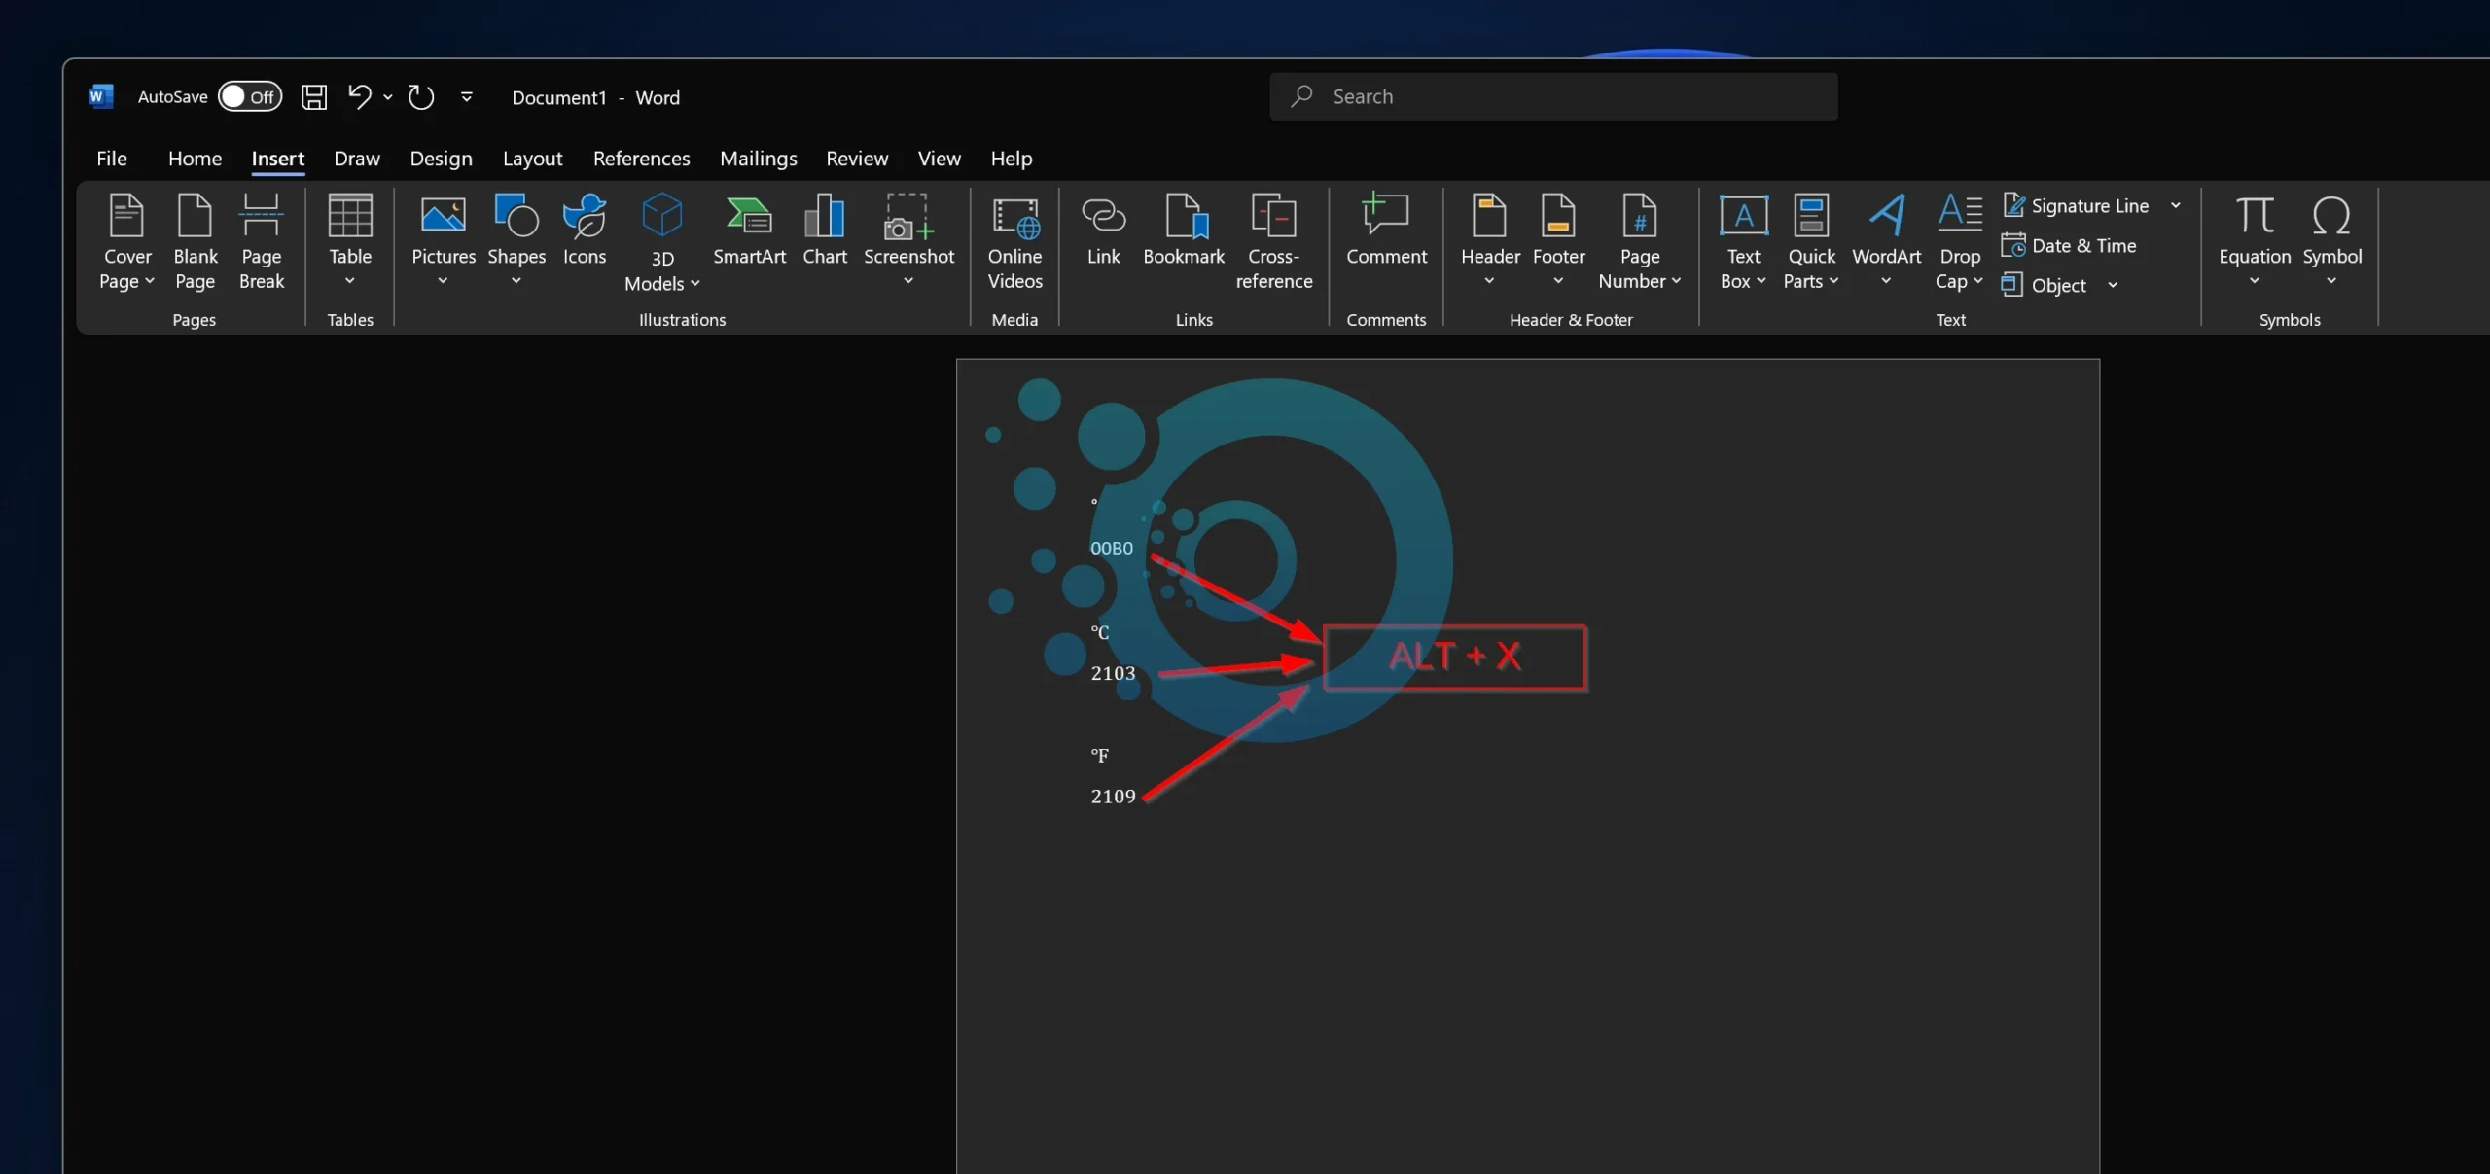
Task: Click the Document1 - Word title text
Action: pyautogui.click(x=595, y=97)
